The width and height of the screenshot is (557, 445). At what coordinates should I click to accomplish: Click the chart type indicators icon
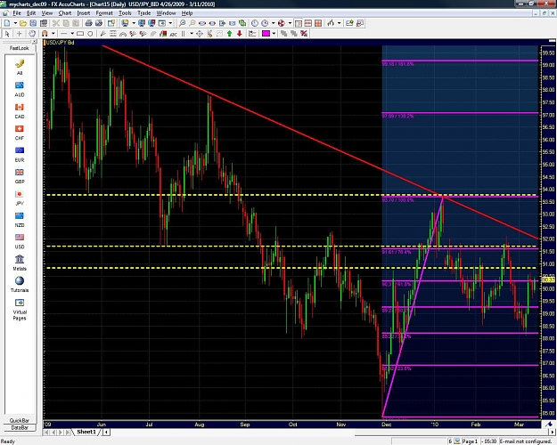(x=331, y=23)
